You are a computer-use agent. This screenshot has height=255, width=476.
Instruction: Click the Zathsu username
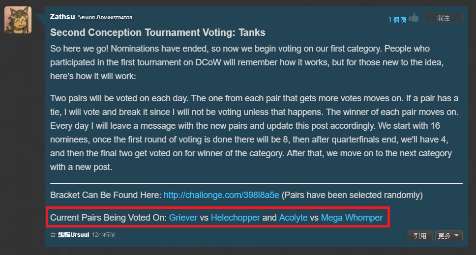(x=62, y=17)
